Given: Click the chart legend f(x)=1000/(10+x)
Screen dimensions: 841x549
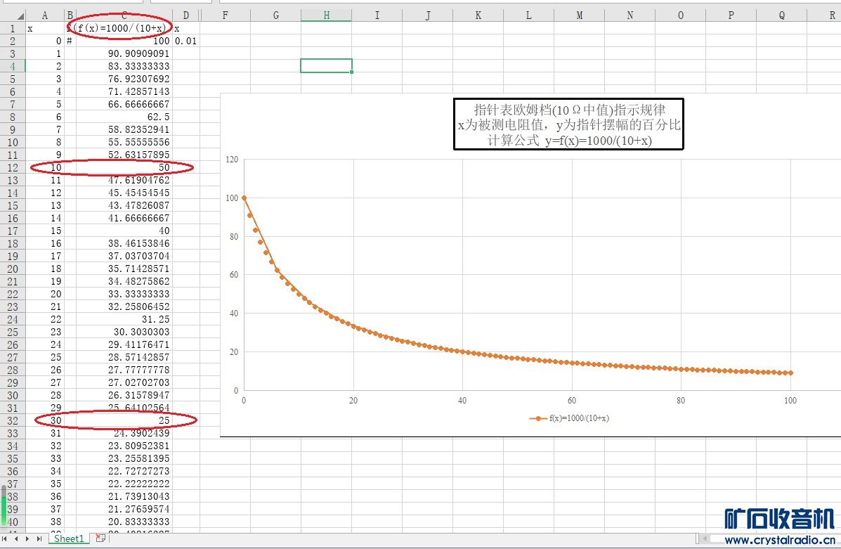Looking at the screenshot, I should coord(569,418).
